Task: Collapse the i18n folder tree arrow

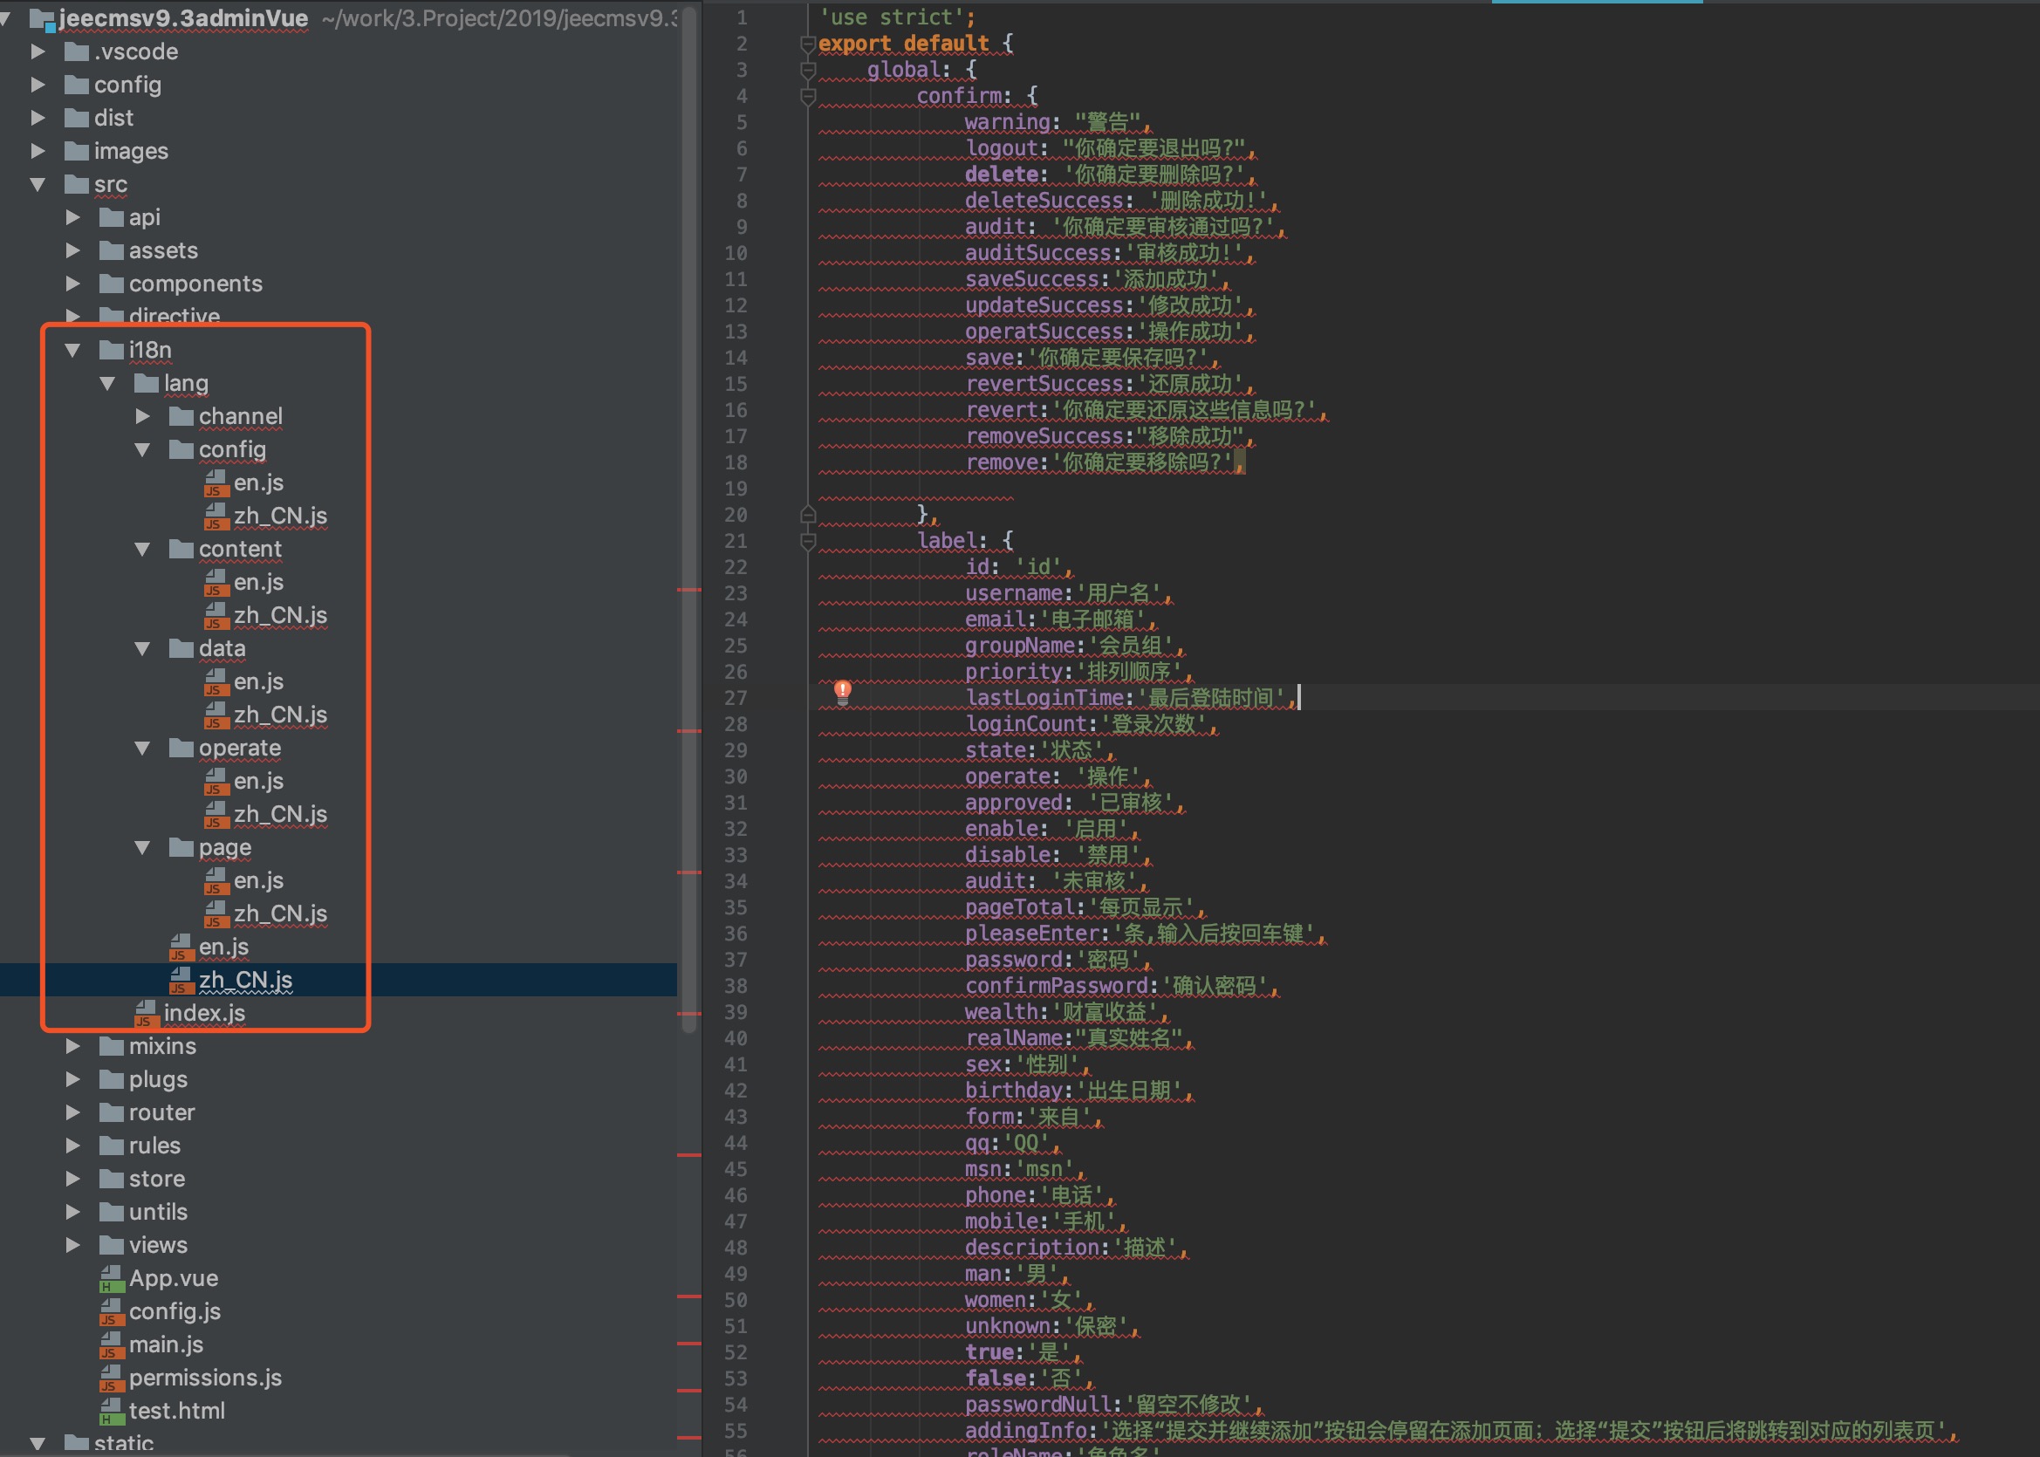Action: click(72, 350)
